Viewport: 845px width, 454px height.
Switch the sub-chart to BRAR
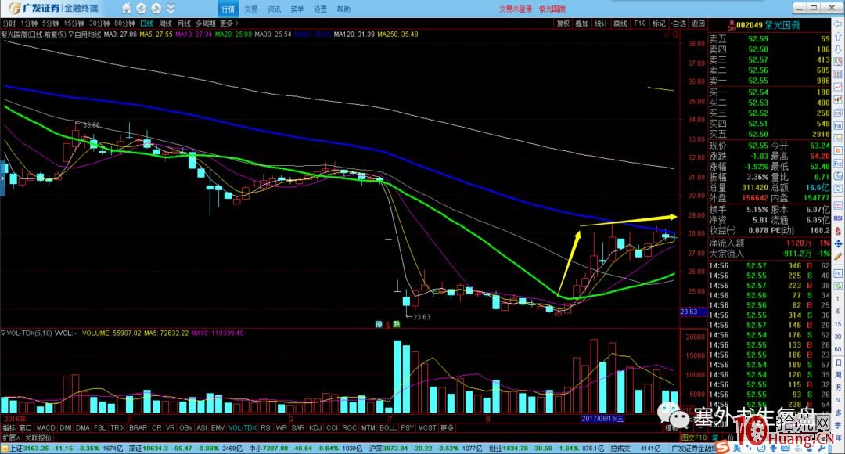[x=138, y=427]
